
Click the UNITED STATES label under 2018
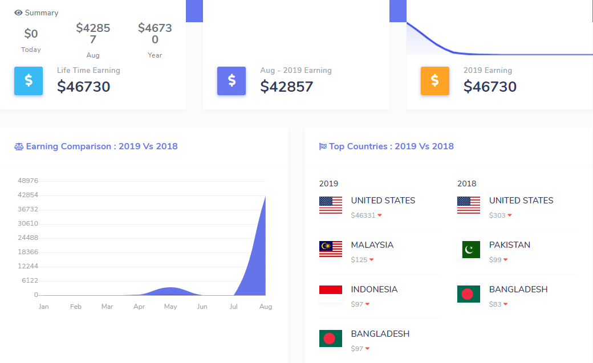click(521, 201)
